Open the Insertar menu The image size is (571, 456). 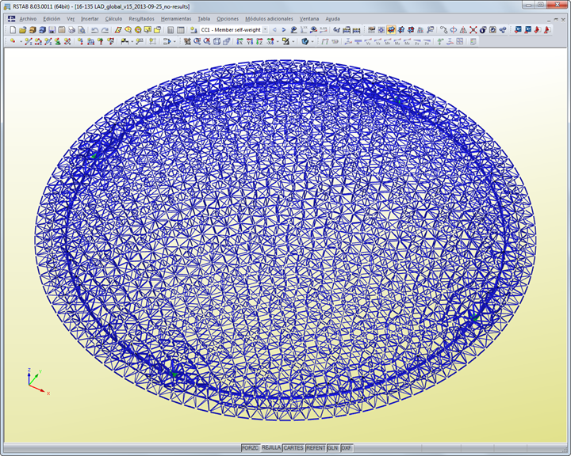click(x=90, y=18)
